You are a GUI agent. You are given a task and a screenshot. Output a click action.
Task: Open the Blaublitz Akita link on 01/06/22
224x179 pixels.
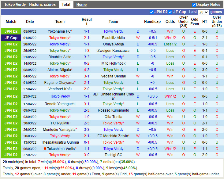coord(113,38)
